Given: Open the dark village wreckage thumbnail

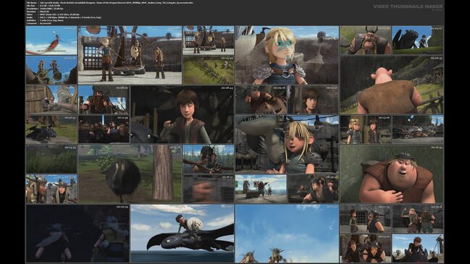Looking at the screenshot, I should coord(418,129).
